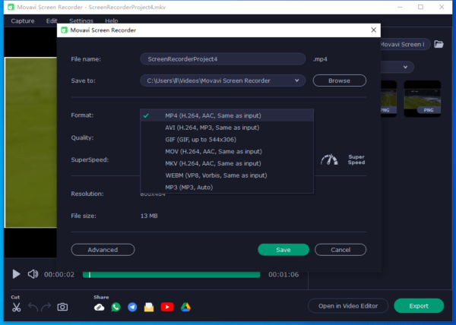Click the 00:01:06 duration time

coord(283,274)
